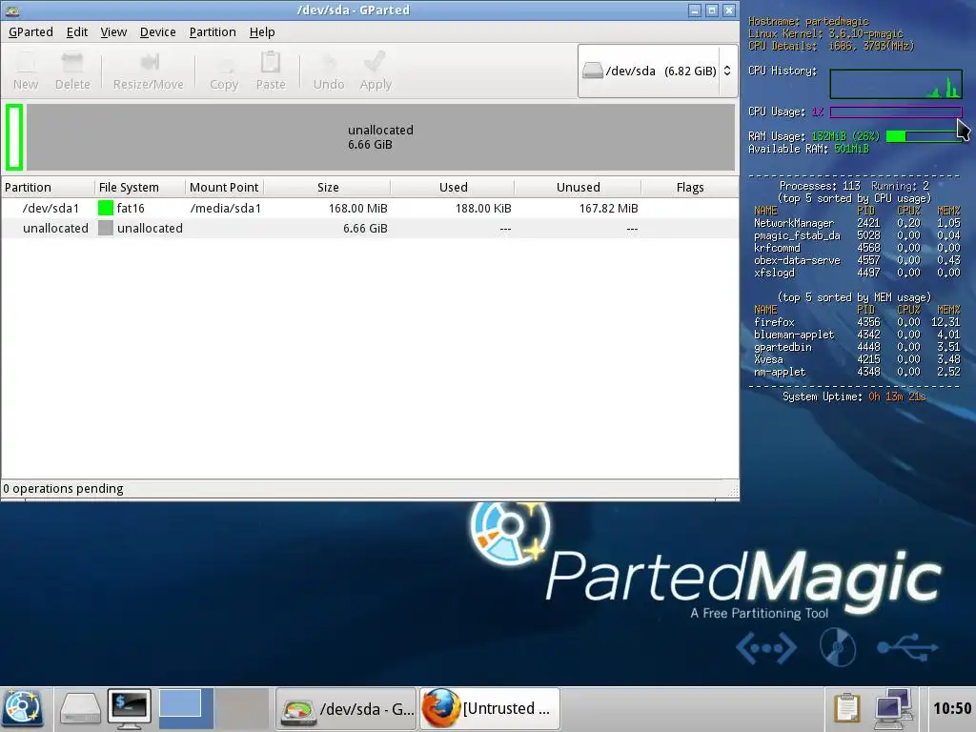Sort by the Used column header

pyautogui.click(x=453, y=188)
